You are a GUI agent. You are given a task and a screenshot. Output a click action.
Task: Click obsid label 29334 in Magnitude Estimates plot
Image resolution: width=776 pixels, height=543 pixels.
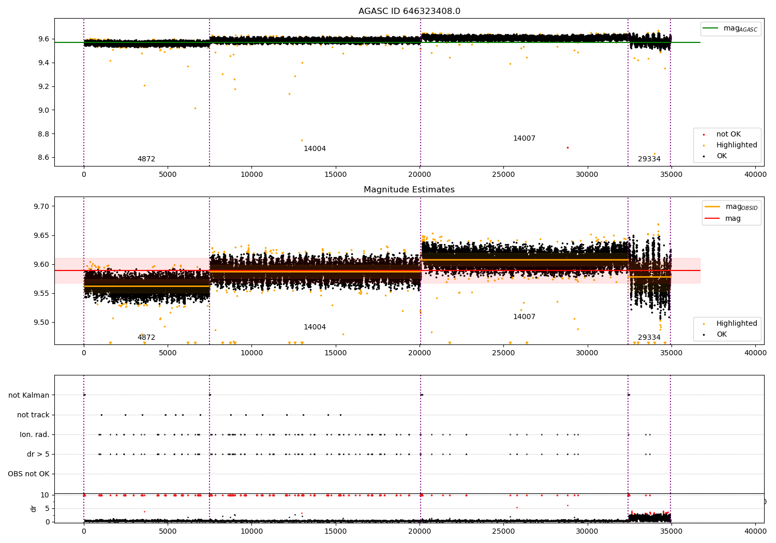[649, 338]
